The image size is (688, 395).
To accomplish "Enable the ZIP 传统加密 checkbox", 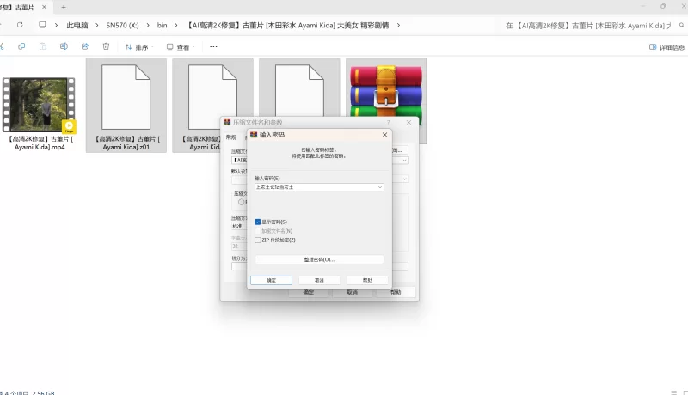I will (258, 240).
